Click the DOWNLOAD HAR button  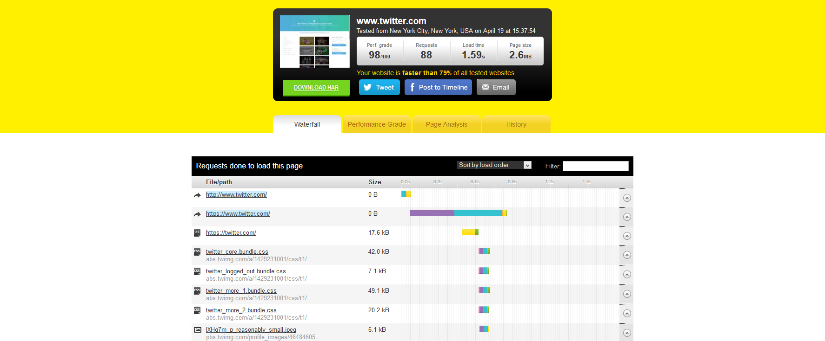[316, 88]
